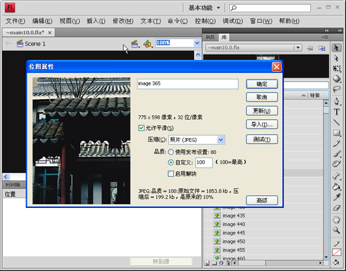Open the 编辑(E) menu

42,21
